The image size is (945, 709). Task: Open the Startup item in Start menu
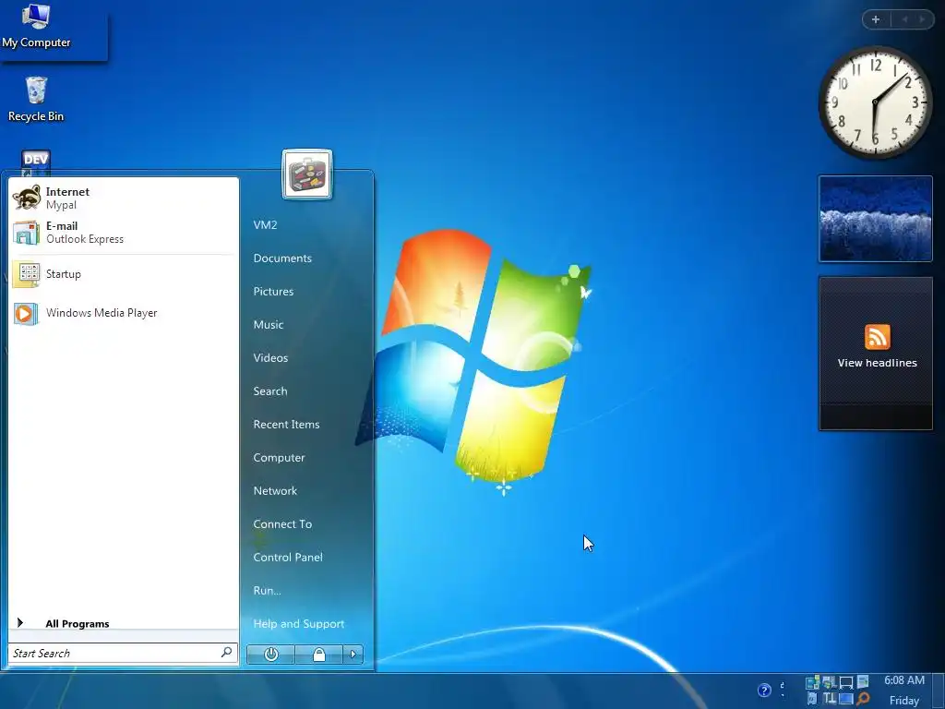pos(124,273)
